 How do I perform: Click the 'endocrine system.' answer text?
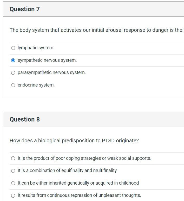coord(36,85)
